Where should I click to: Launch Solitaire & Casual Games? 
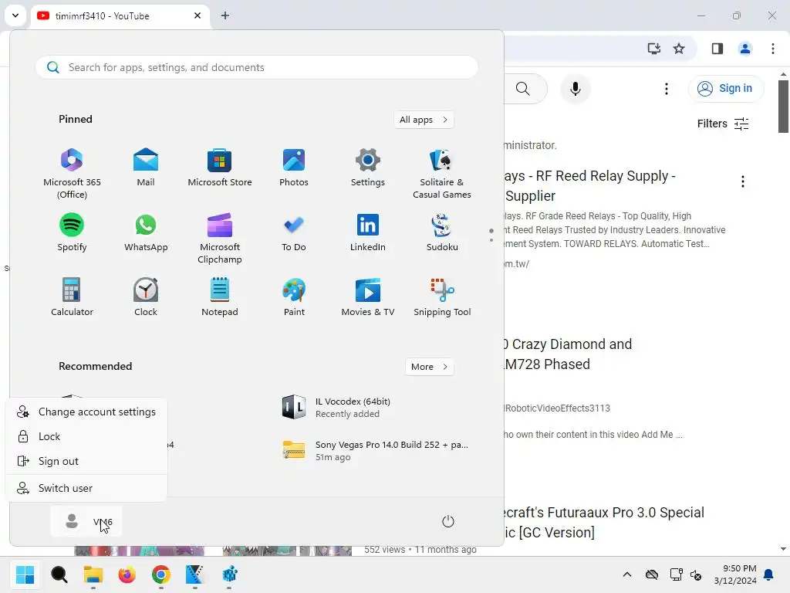coord(442,173)
